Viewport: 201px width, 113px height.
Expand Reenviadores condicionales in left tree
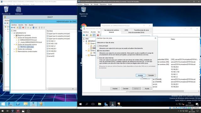14,51
